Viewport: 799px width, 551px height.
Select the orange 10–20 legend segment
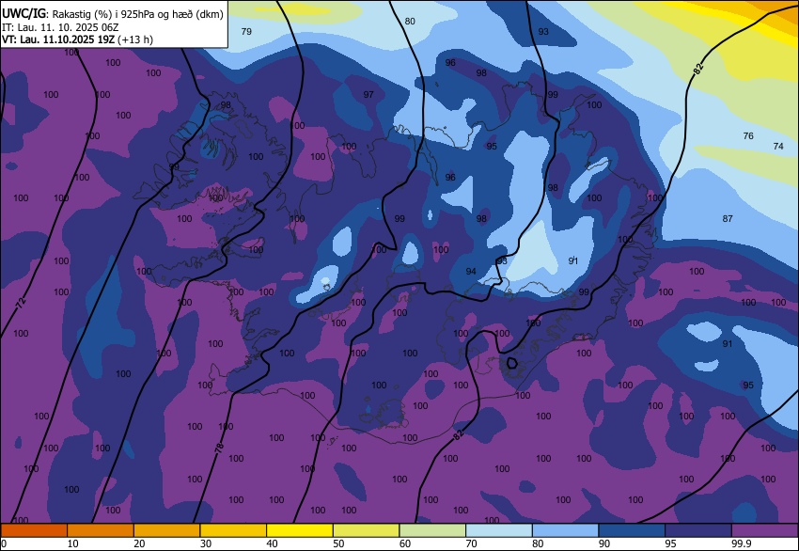[x=101, y=530]
